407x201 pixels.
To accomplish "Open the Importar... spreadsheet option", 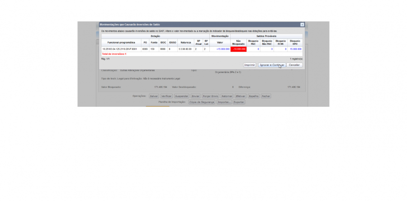I will point(224,102).
